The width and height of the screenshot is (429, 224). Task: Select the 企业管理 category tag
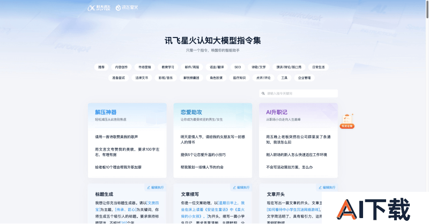tap(304, 78)
